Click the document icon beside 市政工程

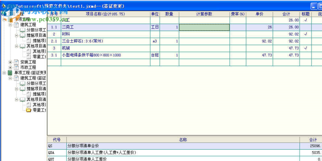[x=17, y=68]
